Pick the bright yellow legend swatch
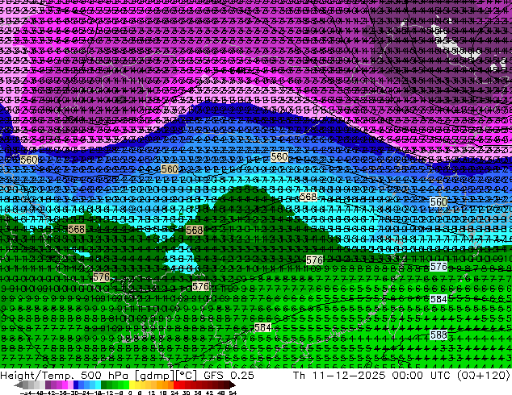The height and width of the screenshot is (395, 512). point(132,385)
